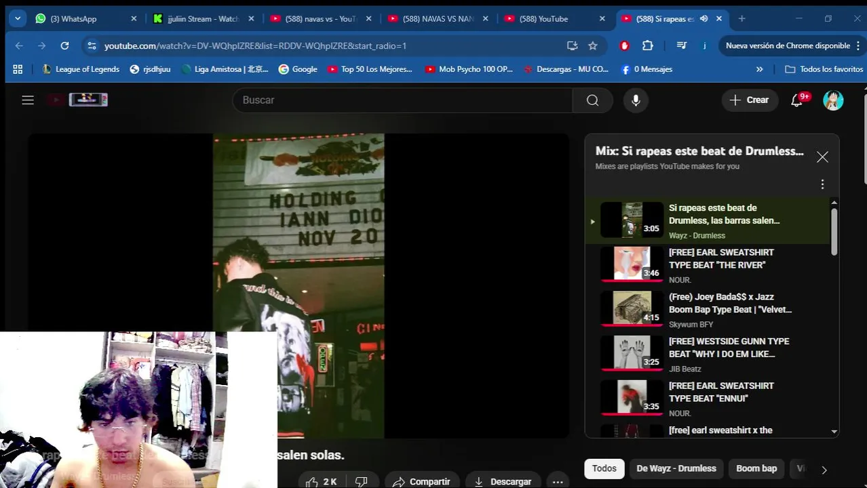Switch to jjuliin Stream tab

point(202,19)
